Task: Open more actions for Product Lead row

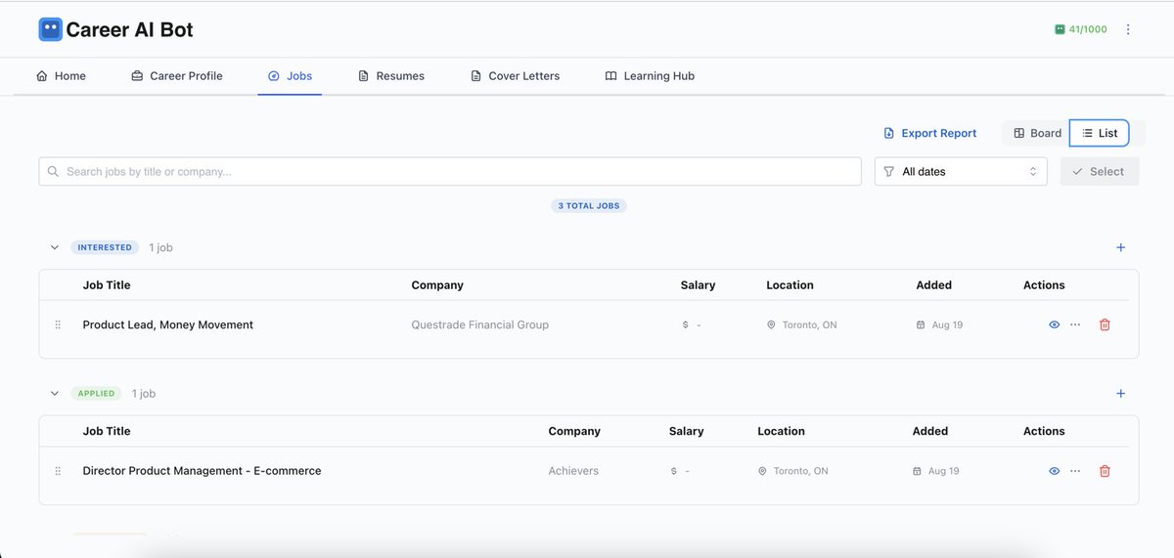Action: [1075, 325]
